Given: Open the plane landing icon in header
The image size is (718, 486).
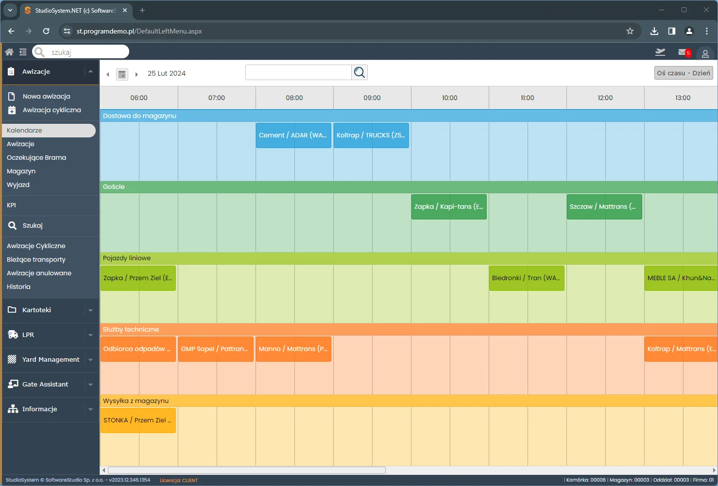Looking at the screenshot, I should [x=660, y=52].
